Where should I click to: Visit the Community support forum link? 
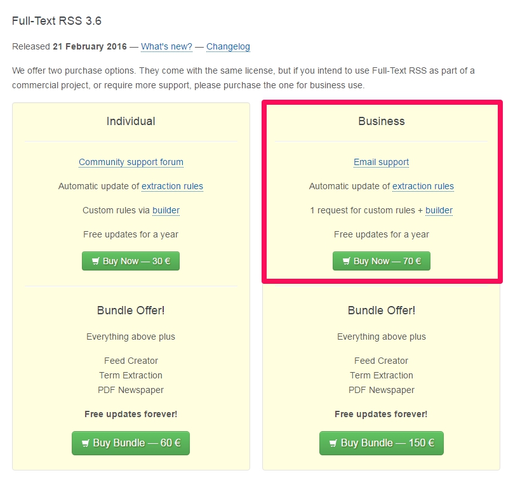(131, 162)
